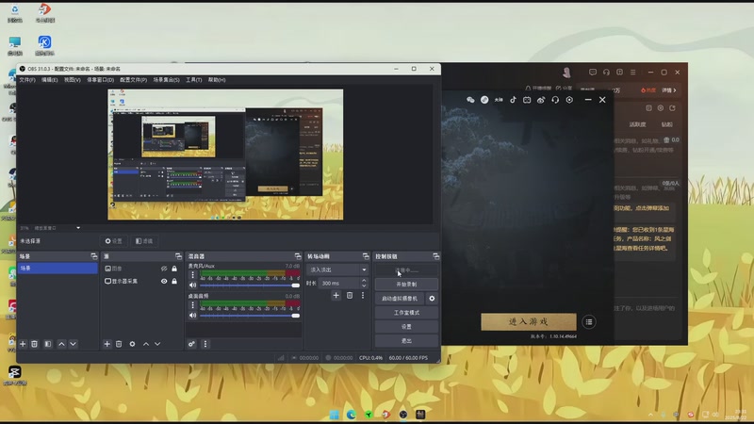Screen dimensions: 754x424
Task: Add a new scene transition with plus
Action: click(336, 295)
